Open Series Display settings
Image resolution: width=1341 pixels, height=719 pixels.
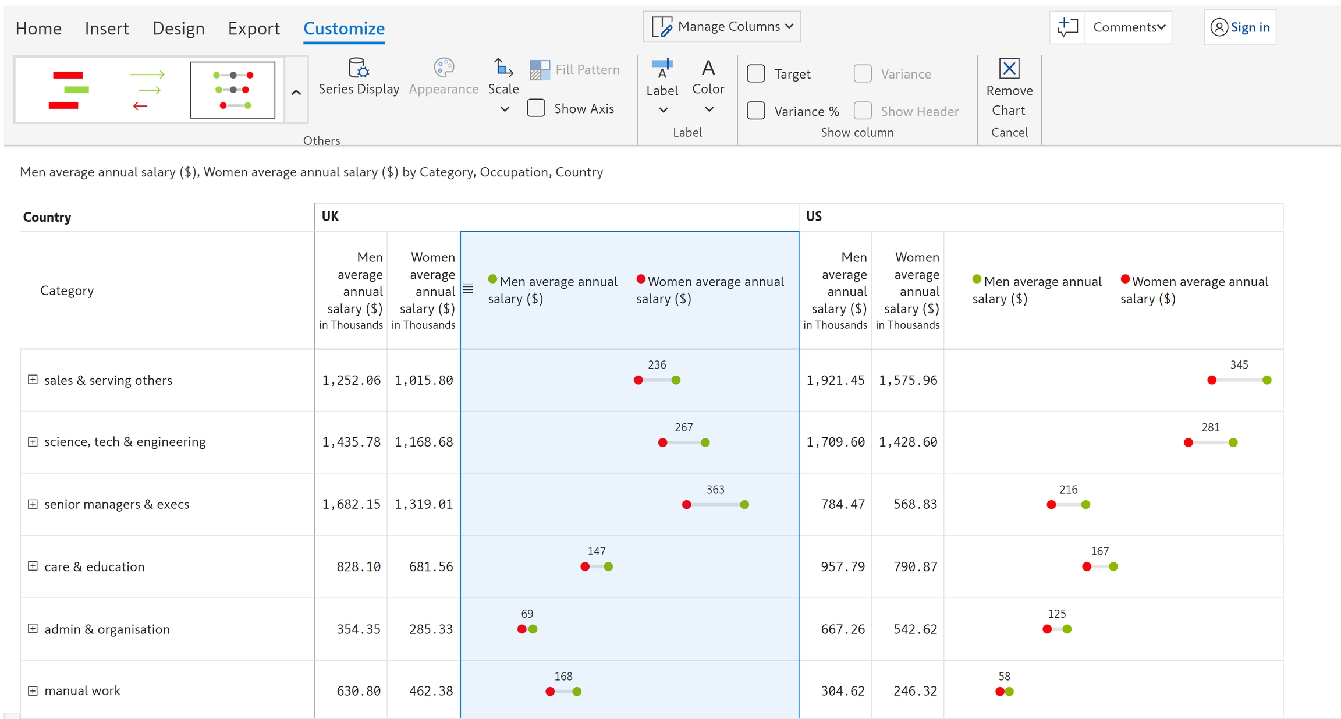pyautogui.click(x=358, y=69)
